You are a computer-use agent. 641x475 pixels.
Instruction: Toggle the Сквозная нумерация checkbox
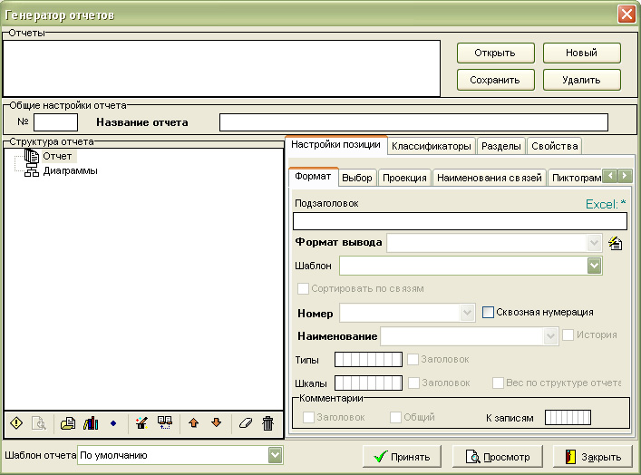pos(488,313)
